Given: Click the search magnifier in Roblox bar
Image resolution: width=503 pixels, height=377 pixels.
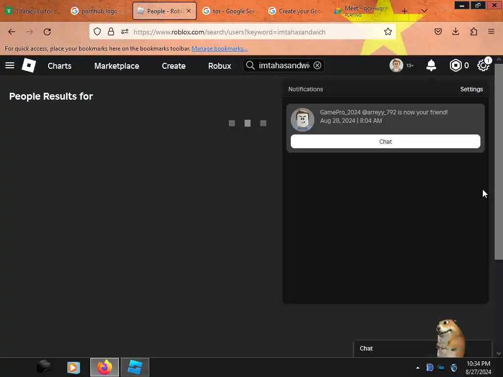Looking at the screenshot, I should [250, 65].
